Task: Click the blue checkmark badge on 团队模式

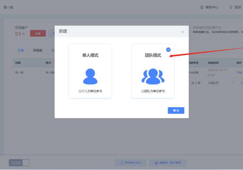Action: (169, 50)
